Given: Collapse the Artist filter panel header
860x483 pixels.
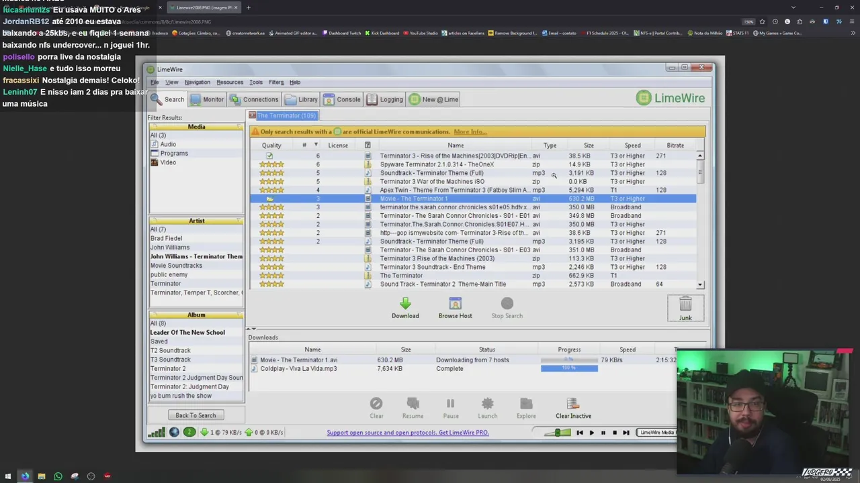Looking at the screenshot, I should (x=196, y=220).
